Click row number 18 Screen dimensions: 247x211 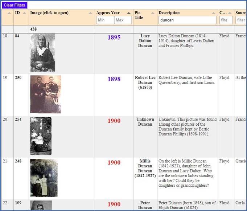(5, 36)
